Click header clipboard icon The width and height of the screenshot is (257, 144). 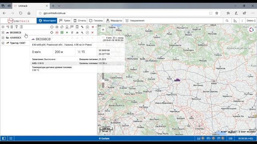pos(88,27)
